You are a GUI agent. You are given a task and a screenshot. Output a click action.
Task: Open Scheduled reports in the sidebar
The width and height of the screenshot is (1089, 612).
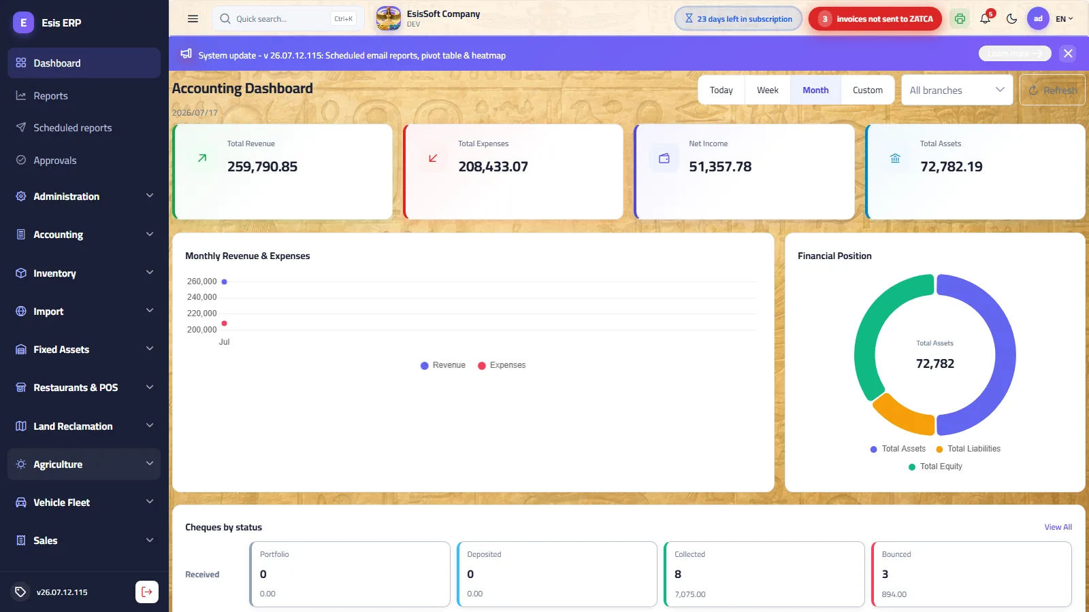[84, 128]
